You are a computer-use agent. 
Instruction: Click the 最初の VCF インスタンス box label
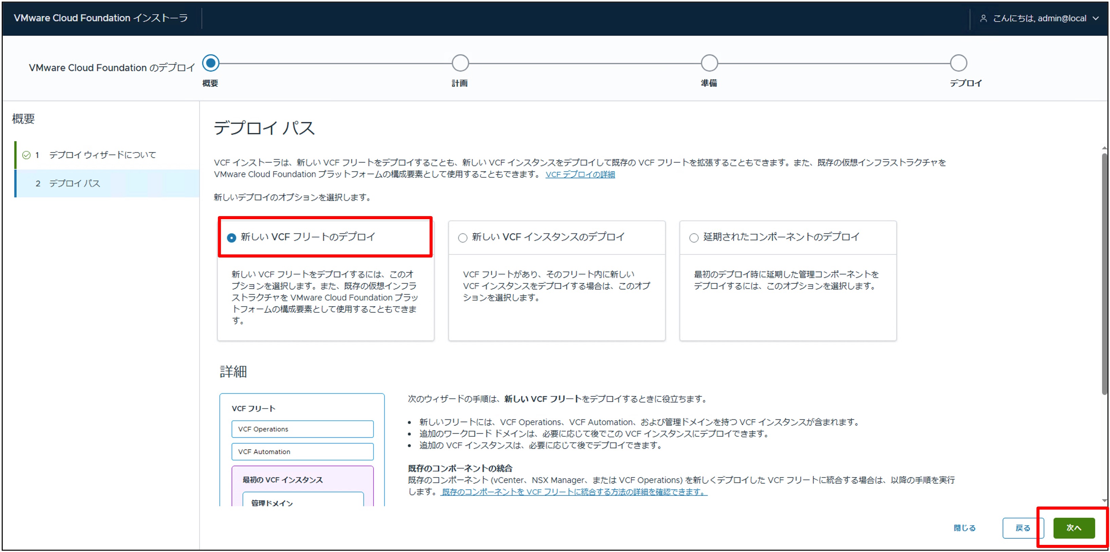[x=283, y=480]
